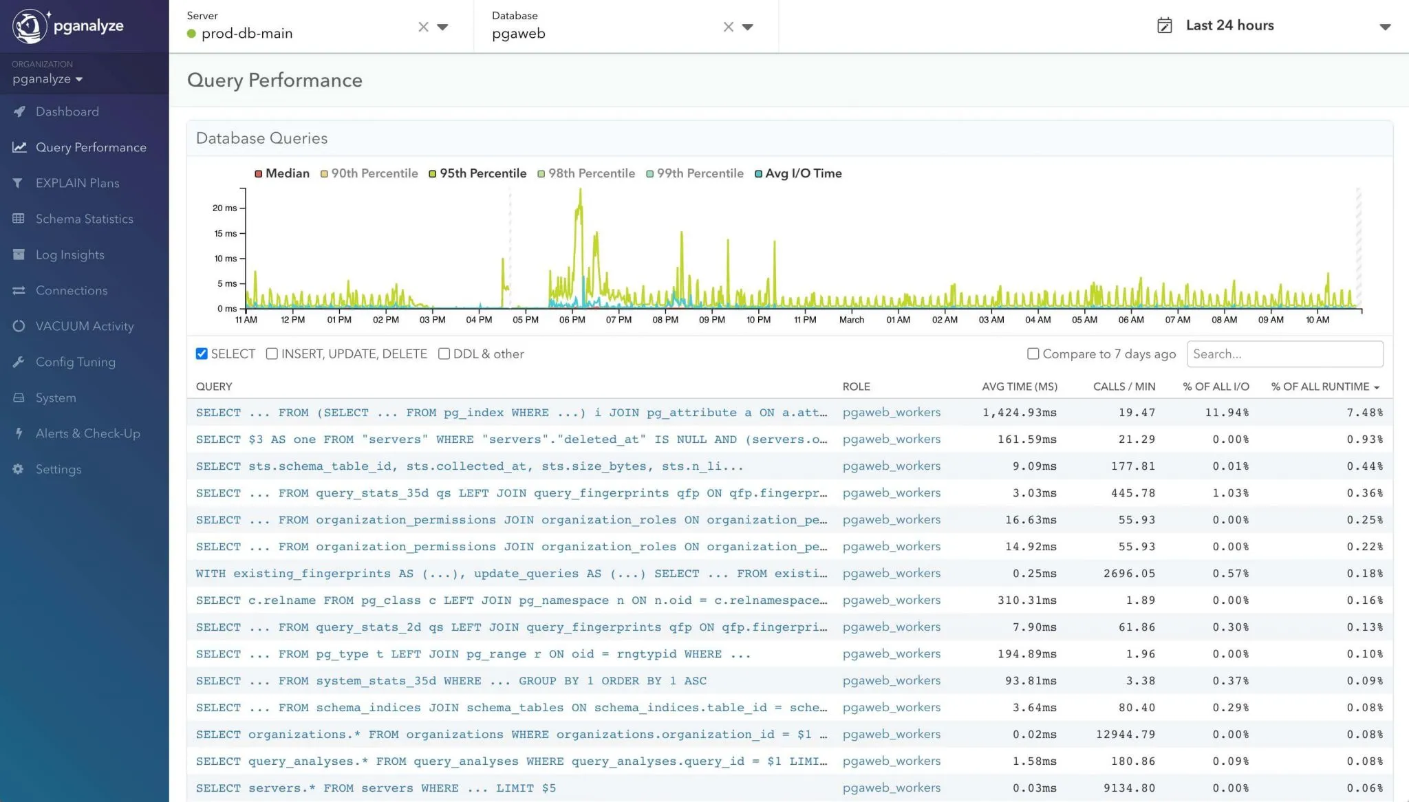Enable INSERT, UPDATE, DELETE filter
Screen dimensions: 1409x802
[x=272, y=353]
